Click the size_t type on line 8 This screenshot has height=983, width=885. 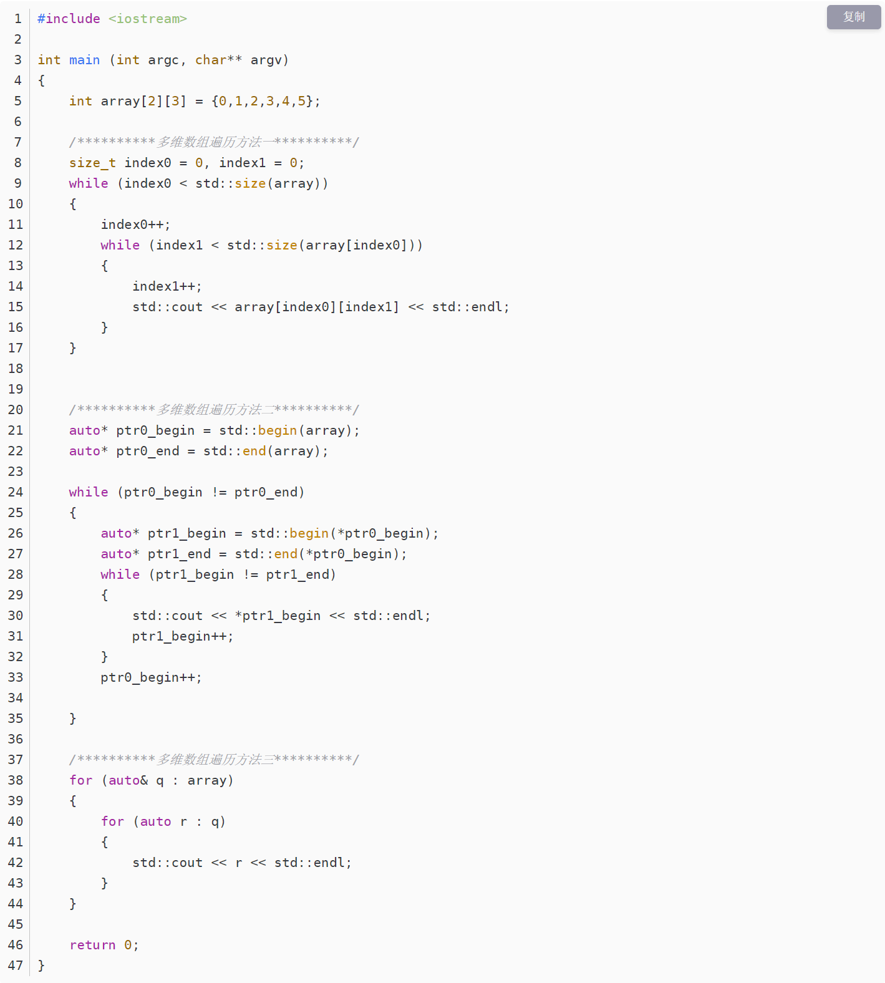tap(92, 163)
